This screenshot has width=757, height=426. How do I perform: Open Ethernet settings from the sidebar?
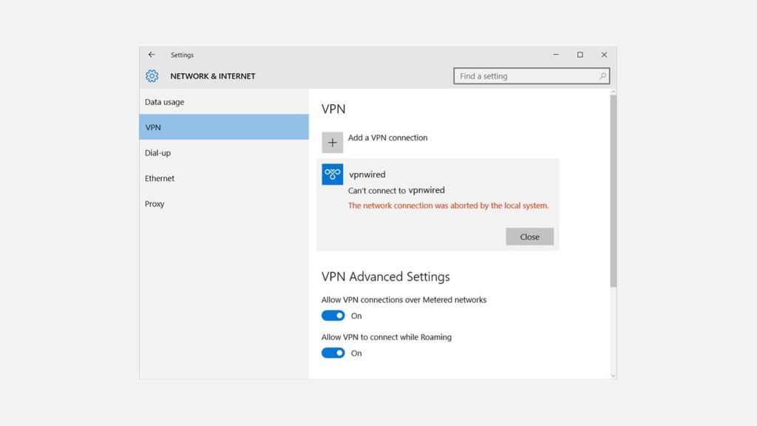coord(160,178)
